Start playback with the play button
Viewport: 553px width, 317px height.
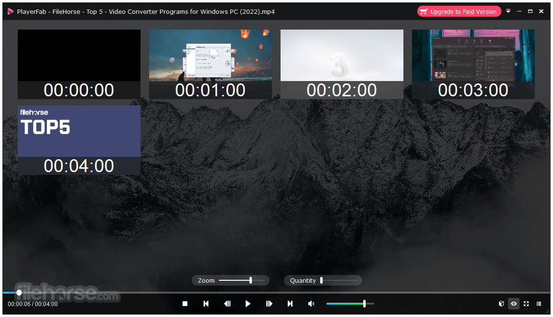[248, 304]
